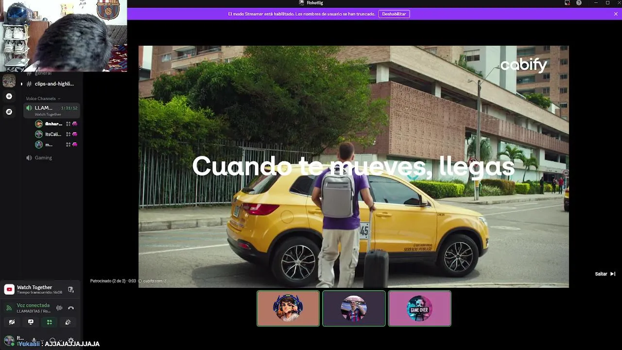622x350 pixels.
Task: Collapse the Voice Channels category
Action: point(43,98)
